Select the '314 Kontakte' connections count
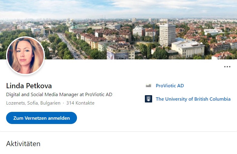The height and width of the screenshot is (154, 237). point(80,103)
